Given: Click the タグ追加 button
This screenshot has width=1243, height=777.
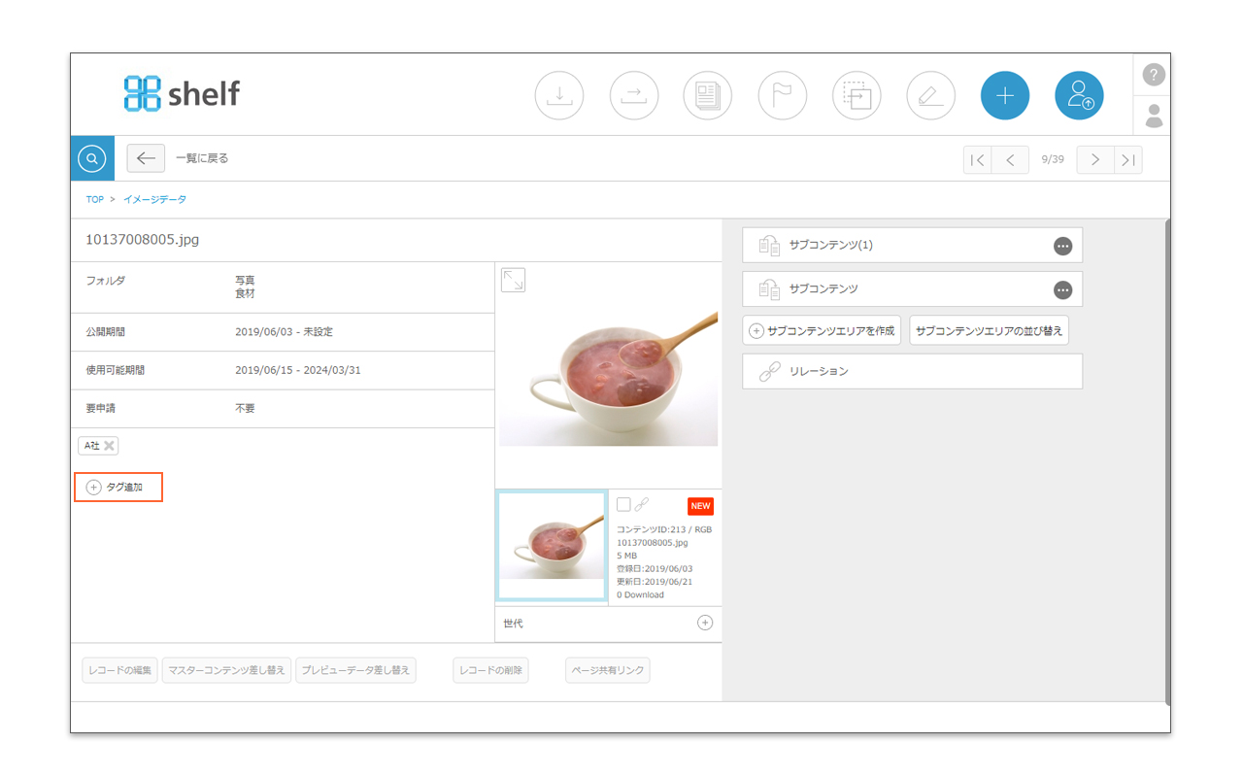Looking at the screenshot, I should tap(118, 488).
